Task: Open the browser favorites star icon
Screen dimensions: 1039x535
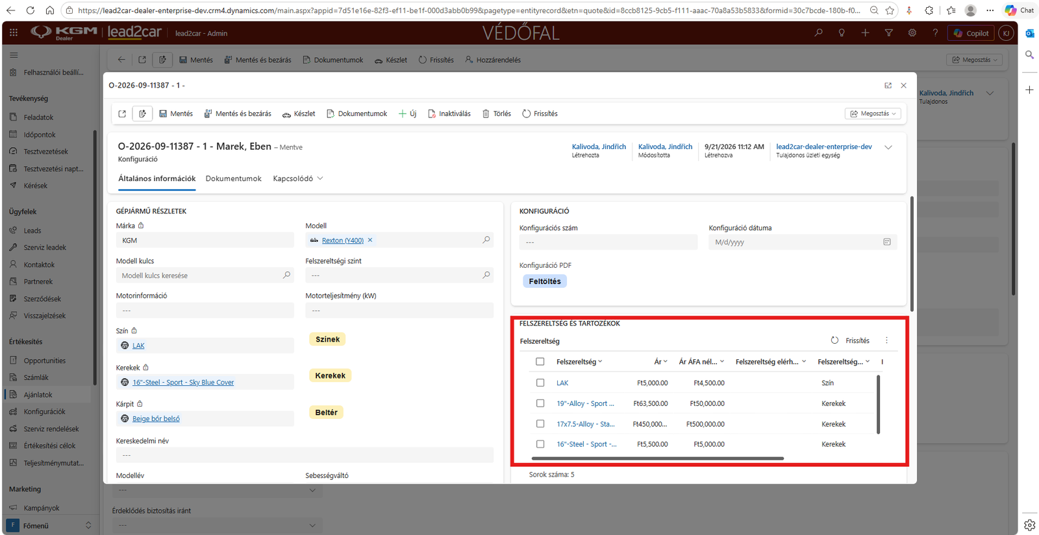Action: 890,10
